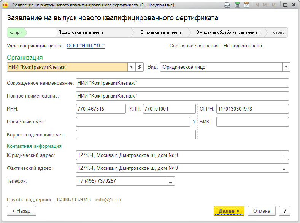Click the M- memory subtract button
Viewport: 300px width, 223px height.
(x=275, y=5)
